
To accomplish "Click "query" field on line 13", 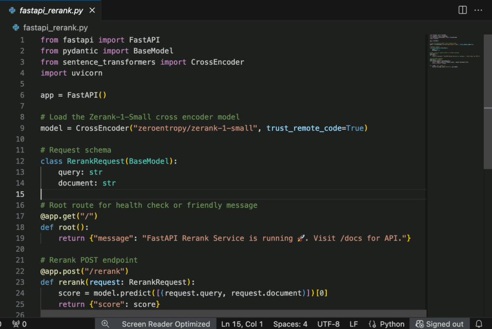I will [69, 172].
